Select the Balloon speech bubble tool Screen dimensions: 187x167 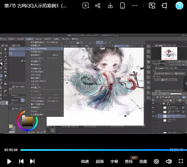click(5, 95)
